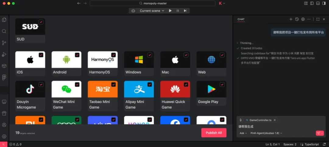Click the monopoly-master search bar
The width and height of the screenshot is (329, 147).
153,3
